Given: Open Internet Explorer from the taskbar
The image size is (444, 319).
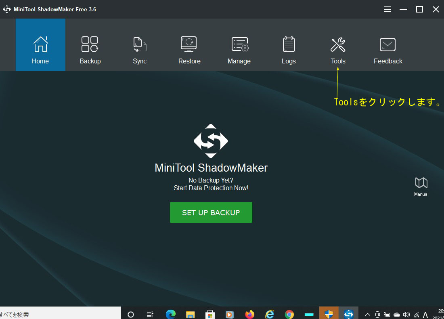Looking at the screenshot, I should click(269, 314).
